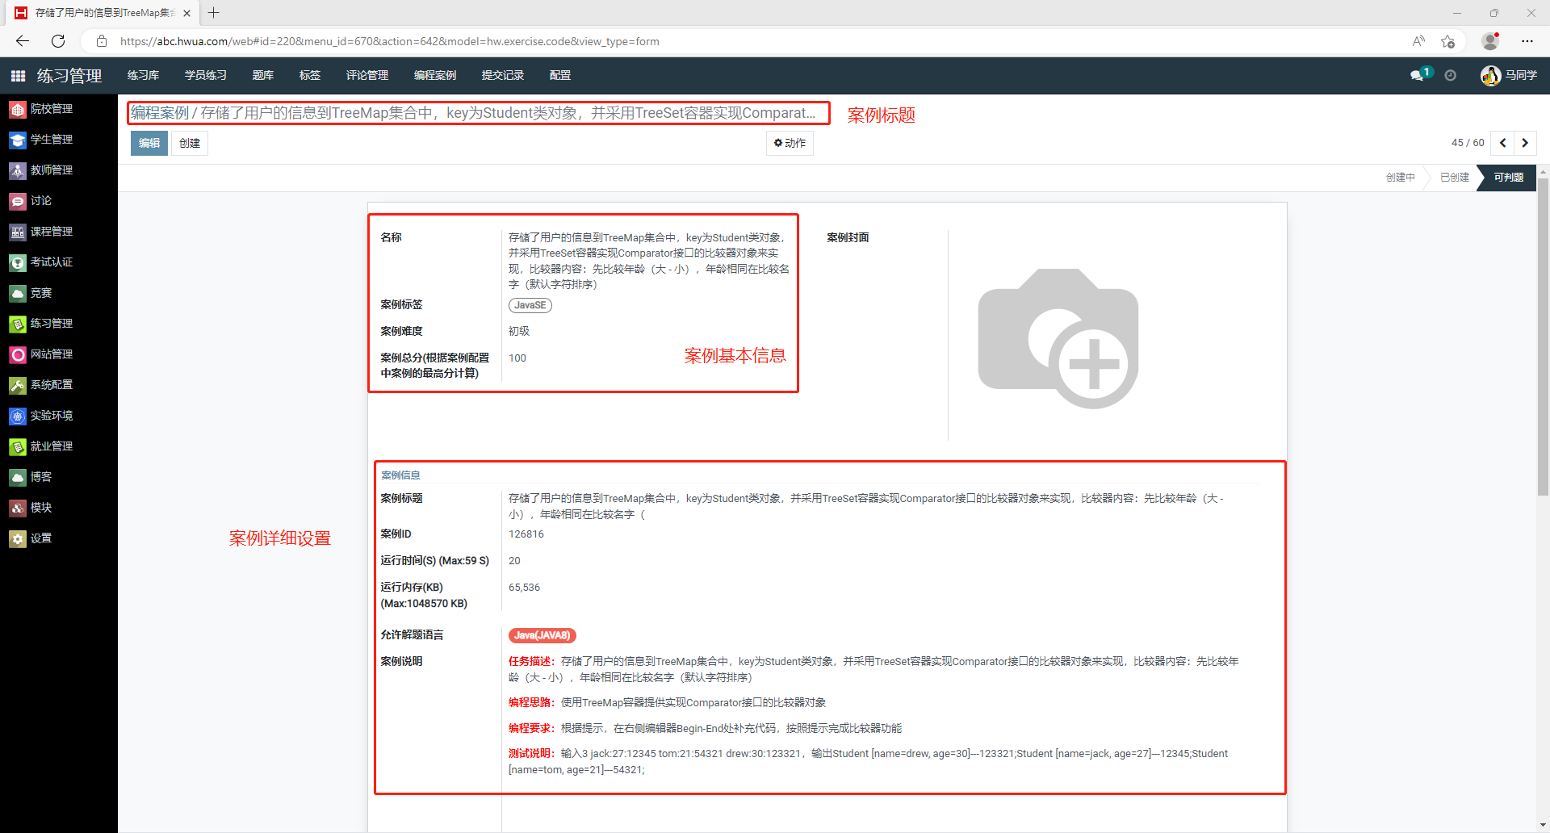Open the 练习库 menu
The height and width of the screenshot is (833, 1550).
[143, 75]
